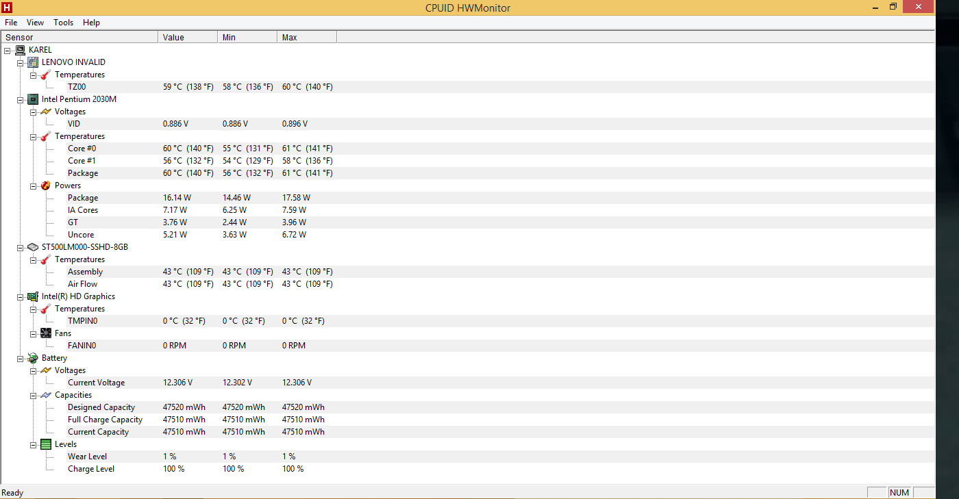Click the Intel(R) HD Graphics card icon
Screen dimensions: 959x499
[x=33, y=296]
